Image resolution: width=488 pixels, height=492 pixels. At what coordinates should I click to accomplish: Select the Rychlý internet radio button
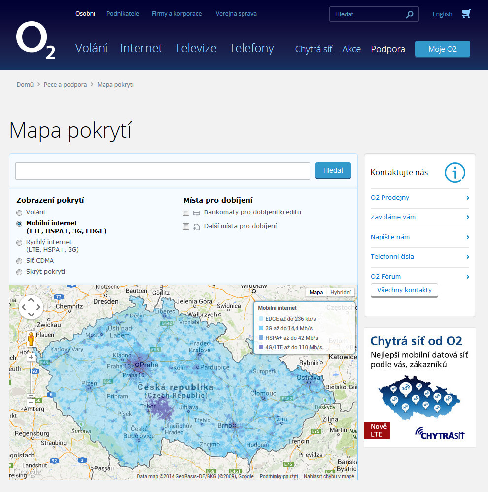tap(19, 242)
